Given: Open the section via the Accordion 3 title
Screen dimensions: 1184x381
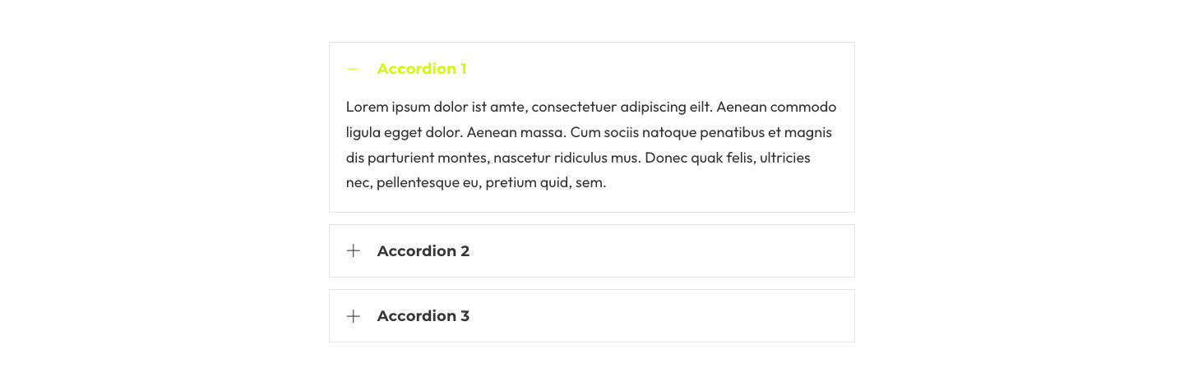Looking at the screenshot, I should 423,315.
